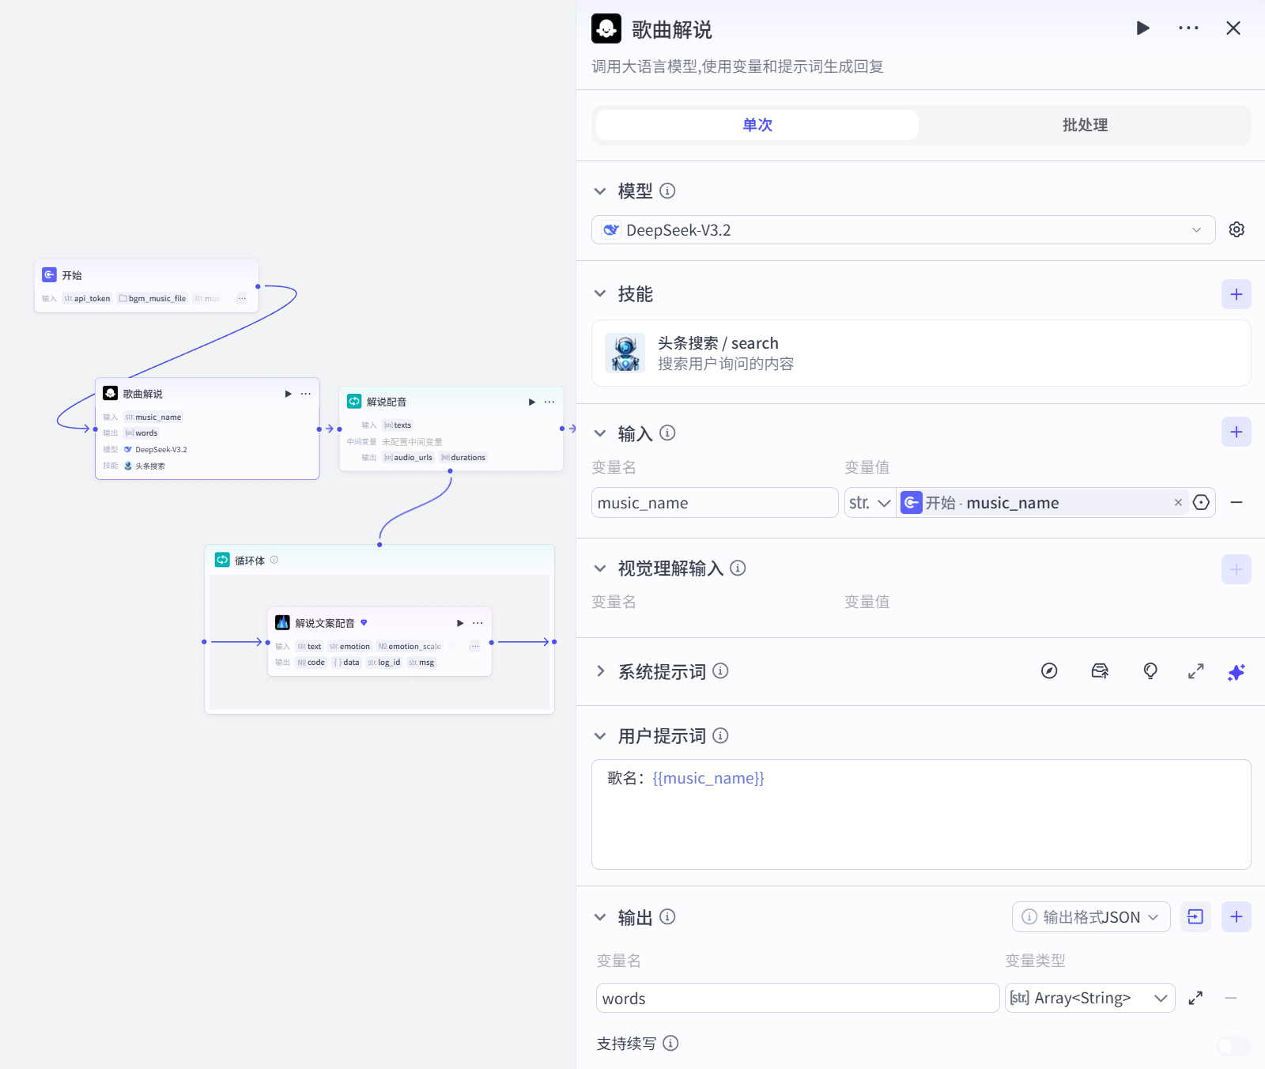
Task: Expand the words output row editor
Action: tap(1195, 998)
